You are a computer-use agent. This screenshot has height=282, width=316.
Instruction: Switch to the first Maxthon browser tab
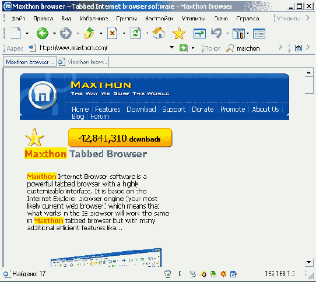[x=30, y=62]
